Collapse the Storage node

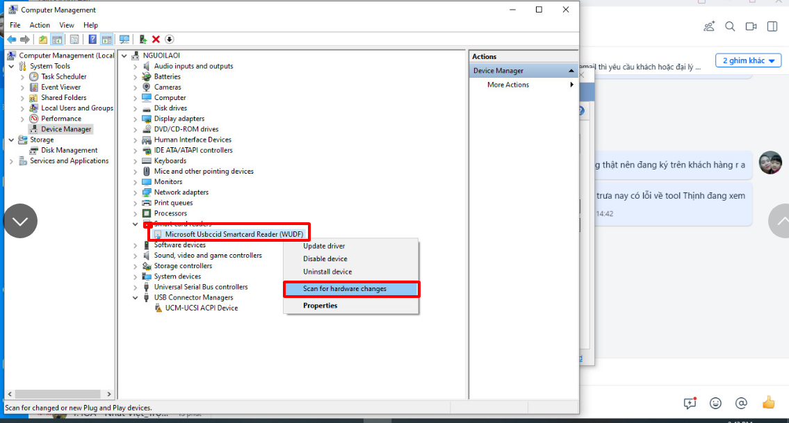11,140
